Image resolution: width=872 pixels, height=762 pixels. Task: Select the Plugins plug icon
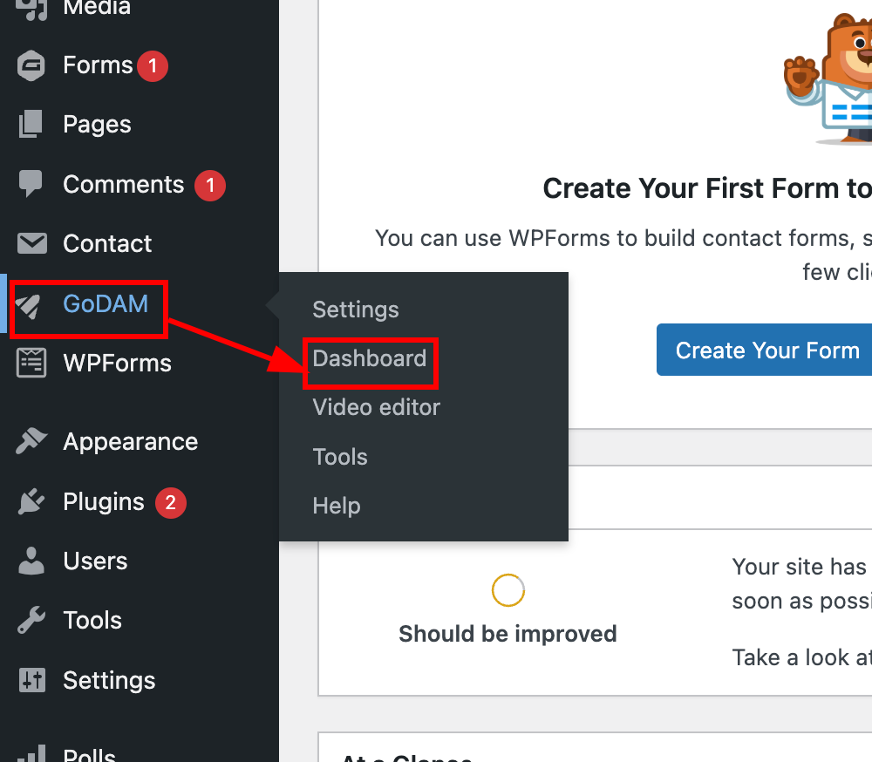point(31,501)
